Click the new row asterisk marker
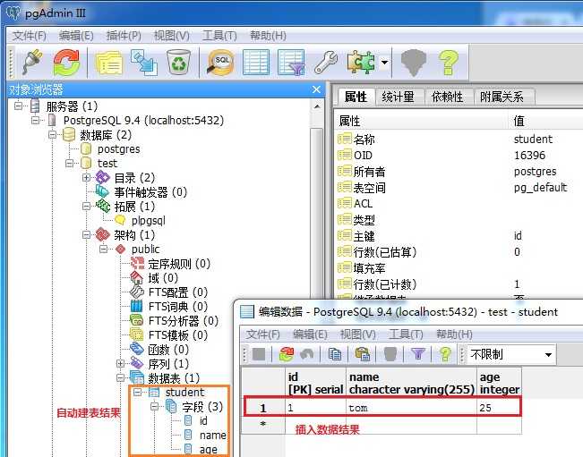Image resolution: width=583 pixels, height=457 pixels. tap(263, 424)
